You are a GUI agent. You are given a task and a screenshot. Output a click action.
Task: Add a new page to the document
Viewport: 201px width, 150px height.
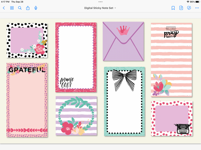(x=181, y=8)
